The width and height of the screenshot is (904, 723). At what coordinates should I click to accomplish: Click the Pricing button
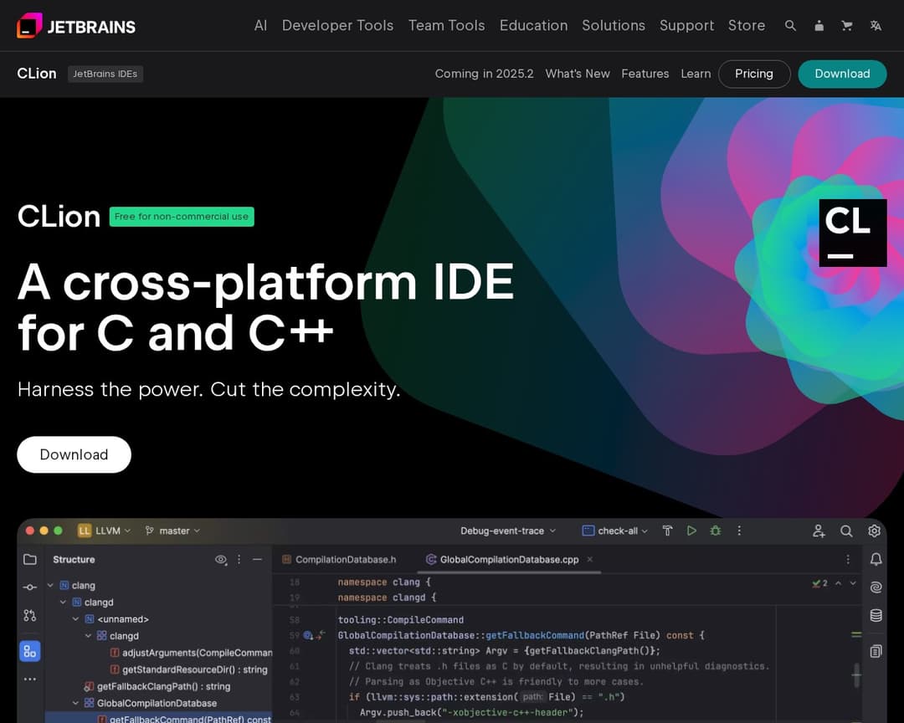[x=754, y=74]
